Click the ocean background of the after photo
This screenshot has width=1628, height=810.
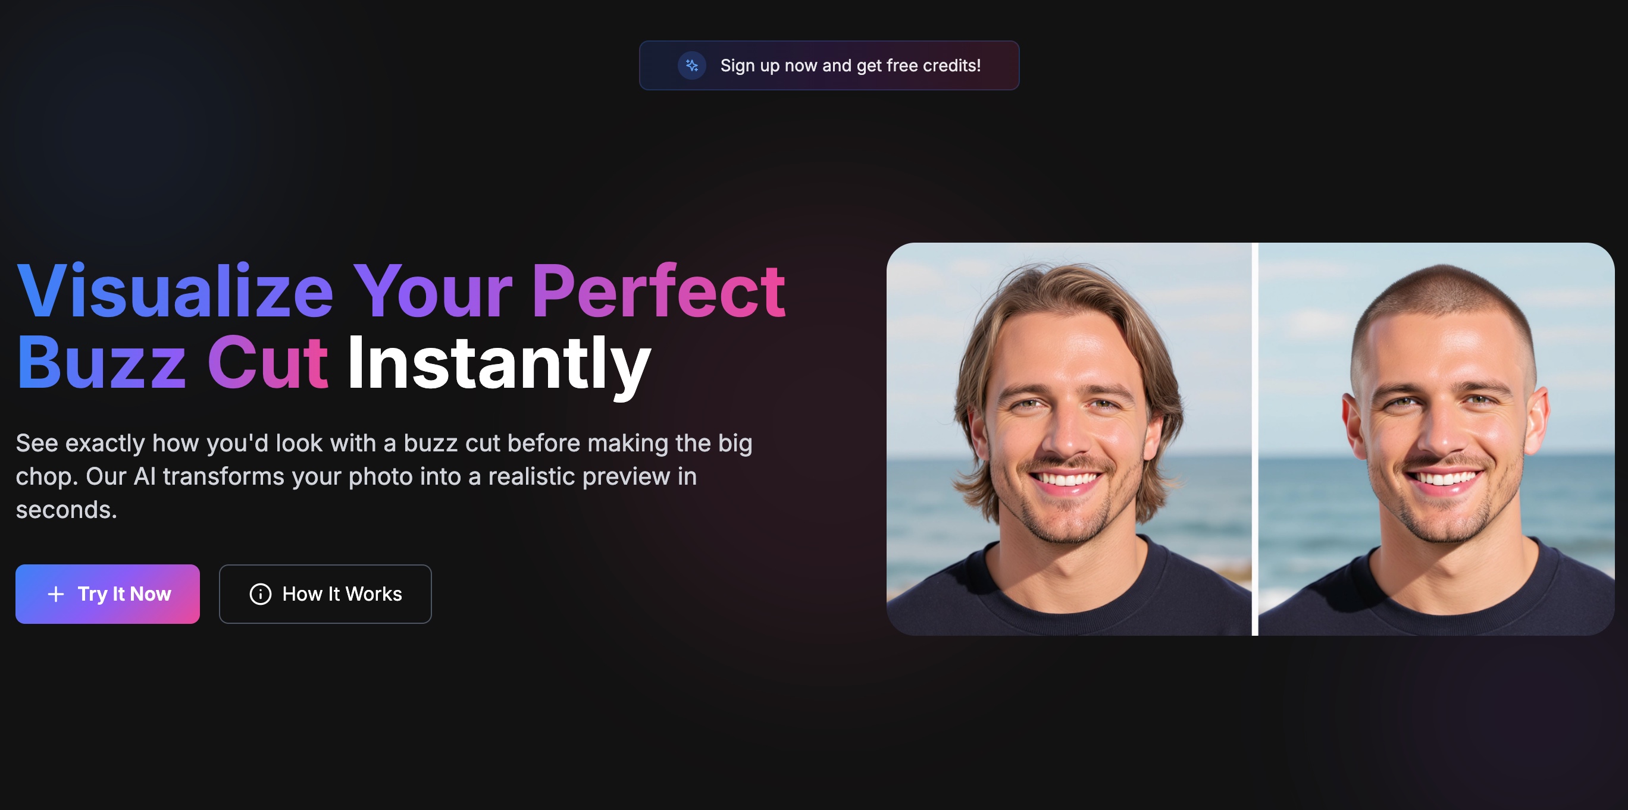[x=1574, y=493]
